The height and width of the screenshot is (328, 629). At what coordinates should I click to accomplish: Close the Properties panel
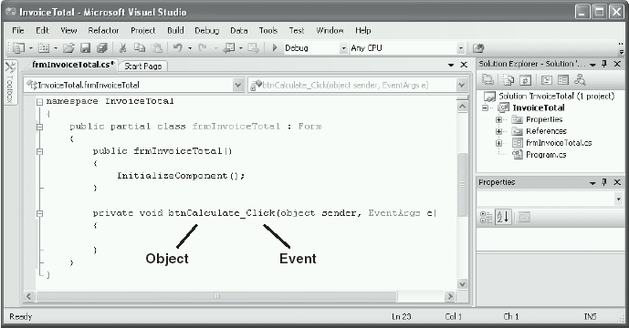pyautogui.click(x=617, y=182)
